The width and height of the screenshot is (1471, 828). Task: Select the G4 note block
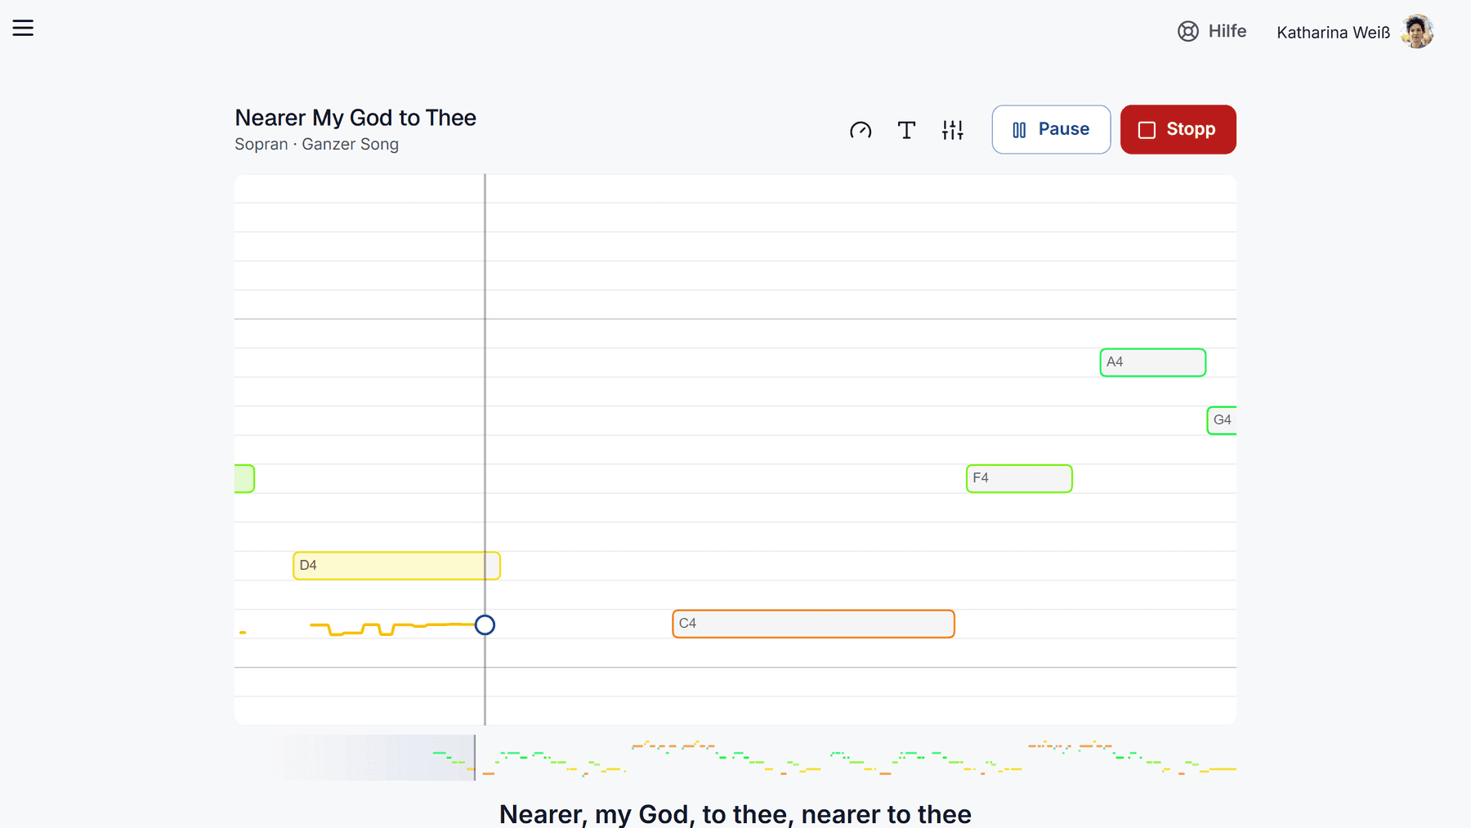(x=1222, y=420)
